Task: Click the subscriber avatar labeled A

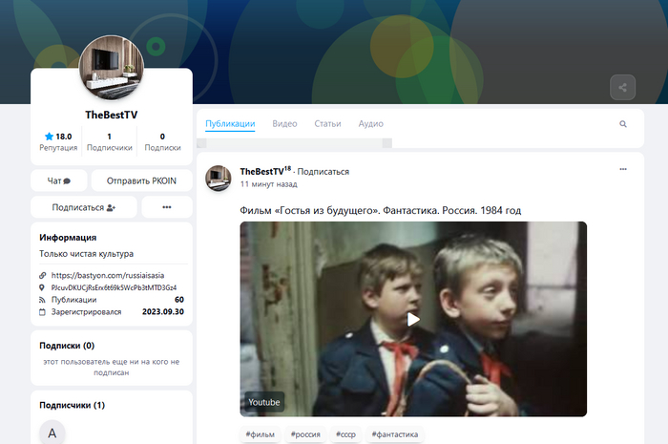Action: 52,433
